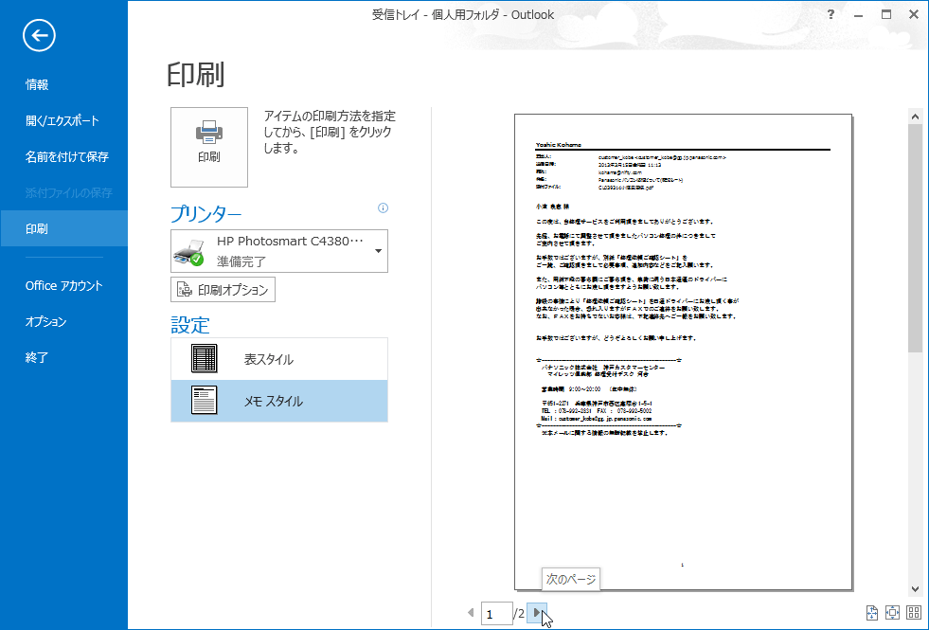Click the 設定 section heading

[190, 325]
